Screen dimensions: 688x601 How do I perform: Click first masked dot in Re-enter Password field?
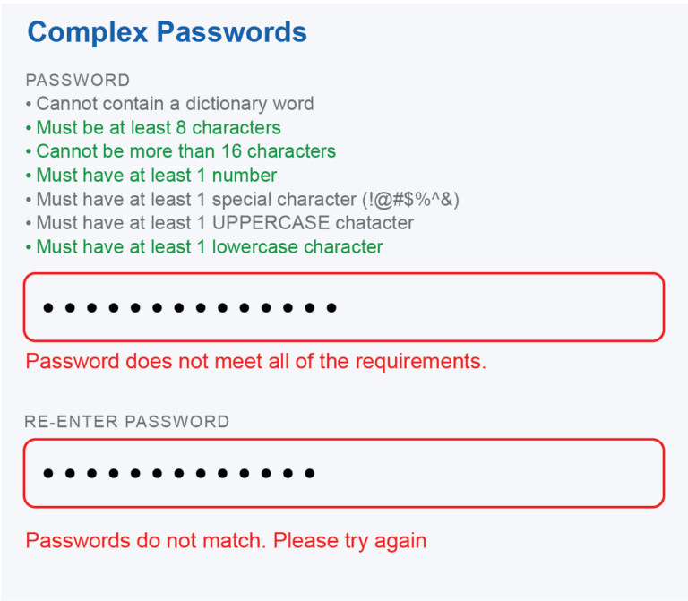click(48, 474)
